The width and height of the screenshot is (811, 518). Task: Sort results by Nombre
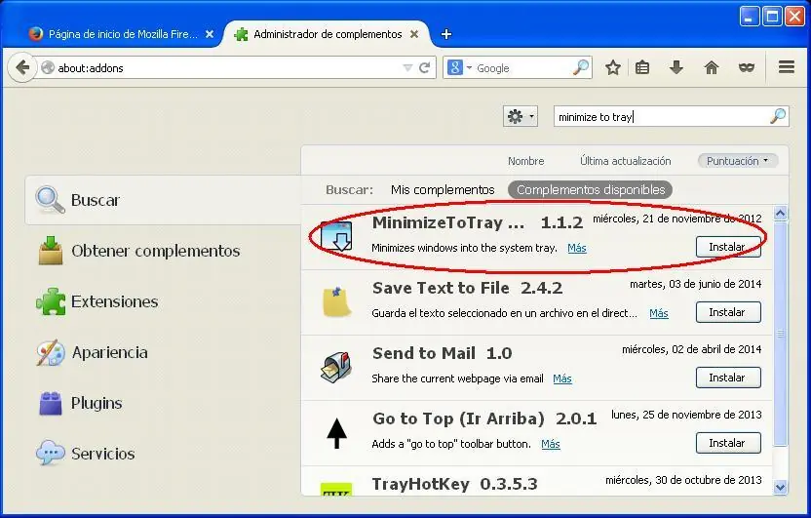[525, 161]
